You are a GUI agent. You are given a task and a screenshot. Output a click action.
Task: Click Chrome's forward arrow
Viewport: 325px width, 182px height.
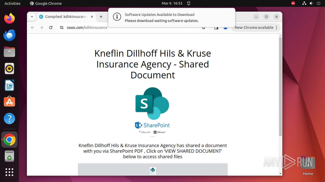click(42, 28)
